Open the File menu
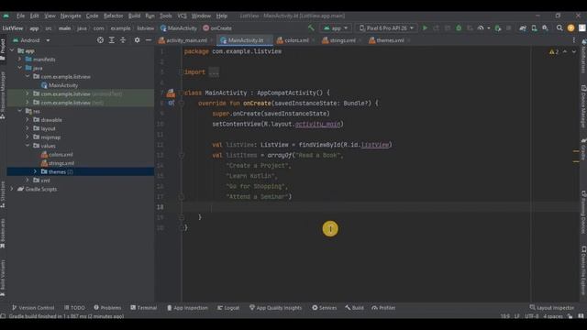587x330 pixels. (x=20, y=16)
